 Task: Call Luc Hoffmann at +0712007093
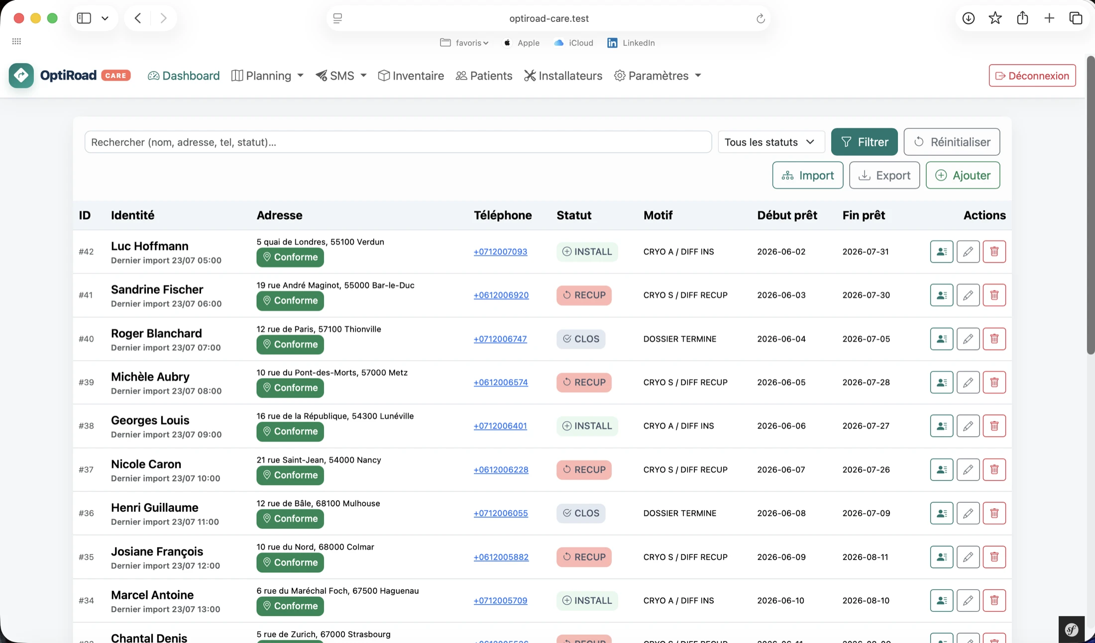click(x=500, y=252)
